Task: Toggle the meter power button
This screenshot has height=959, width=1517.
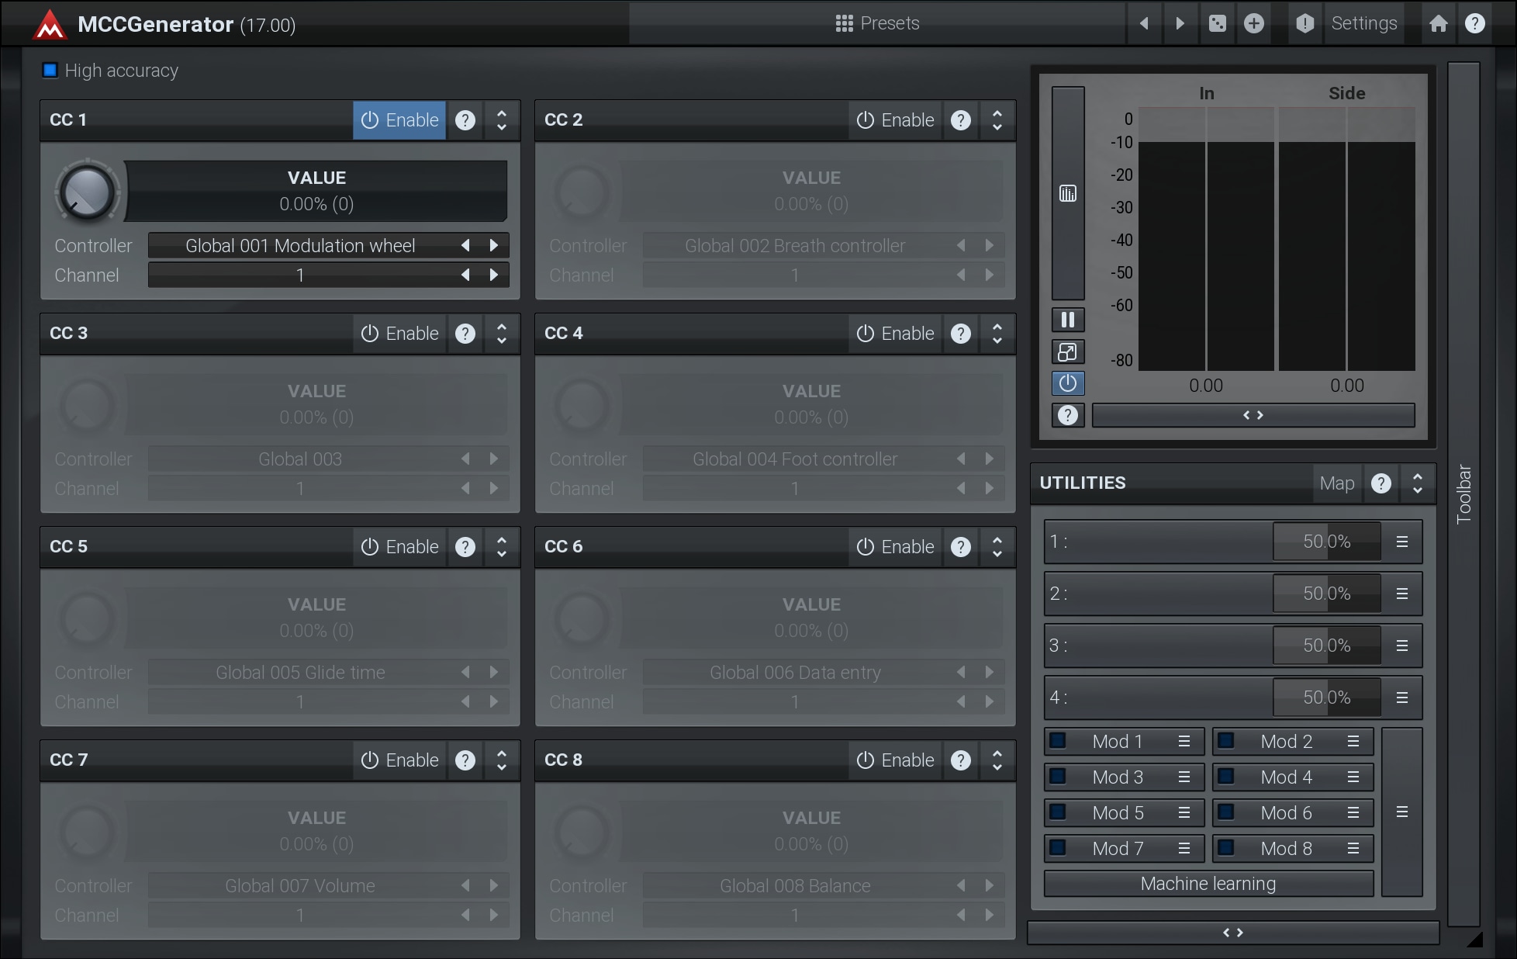Action: click(x=1067, y=383)
